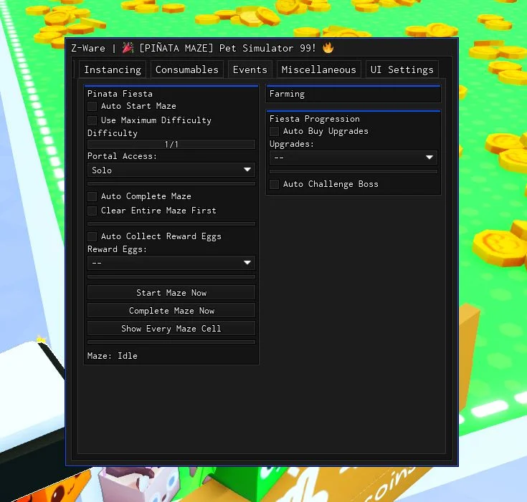
Task: Open the Portal Access Solo dropdown
Action: (x=171, y=170)
